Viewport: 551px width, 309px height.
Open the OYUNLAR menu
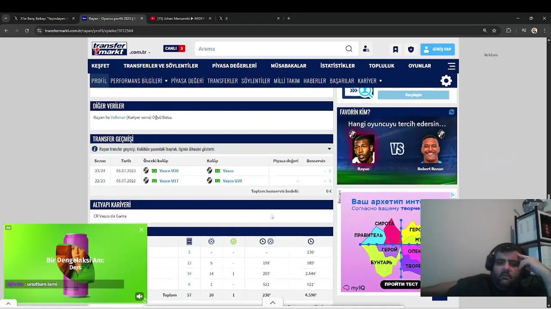[420, 66]
